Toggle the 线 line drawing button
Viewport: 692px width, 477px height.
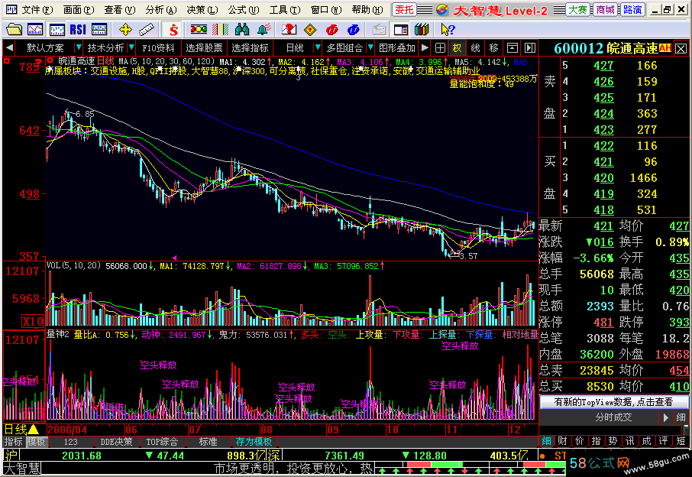click(x=475, y=47)
